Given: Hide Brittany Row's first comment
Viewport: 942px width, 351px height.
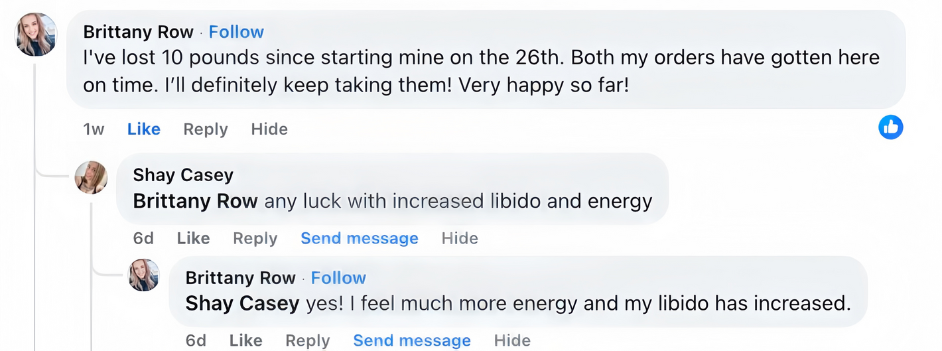Looking at the screenshot, I should pyautogui.click(x=269, y=129).
